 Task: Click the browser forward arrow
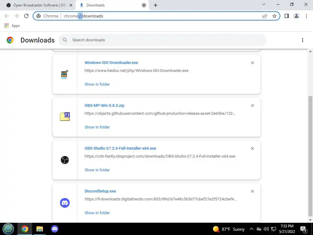pyautogui.click(x=17, y=16)
